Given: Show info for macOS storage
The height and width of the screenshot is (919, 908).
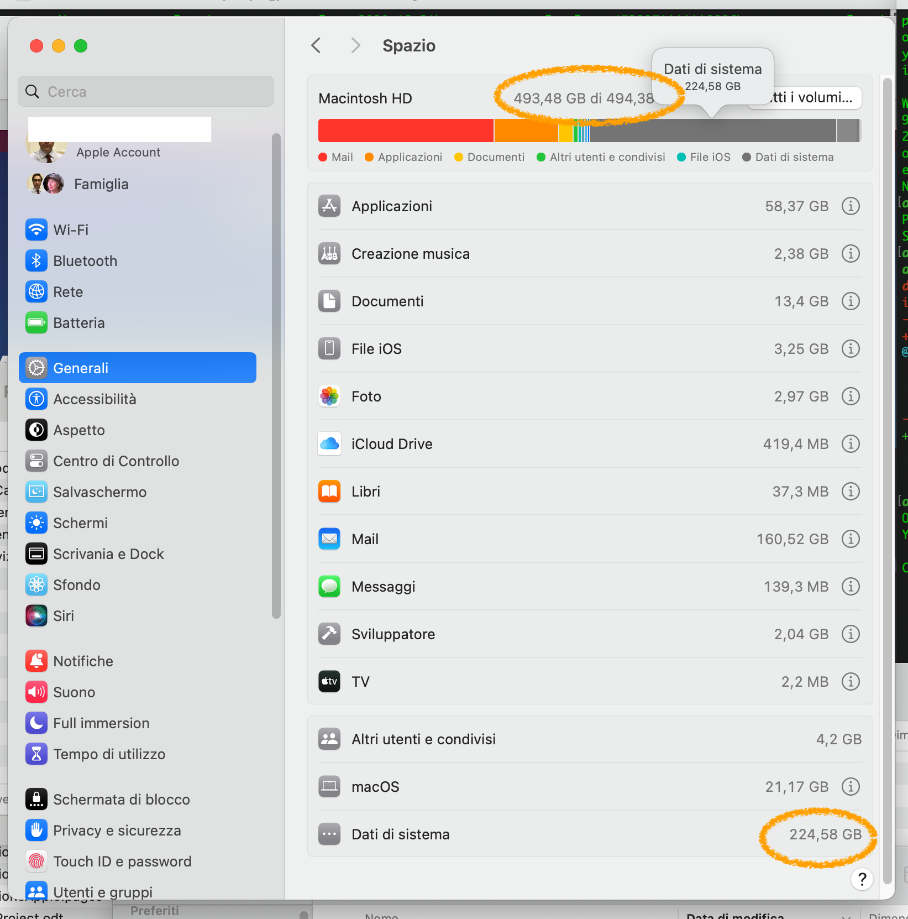Looking at the screenshot, I should coord(851,787).
